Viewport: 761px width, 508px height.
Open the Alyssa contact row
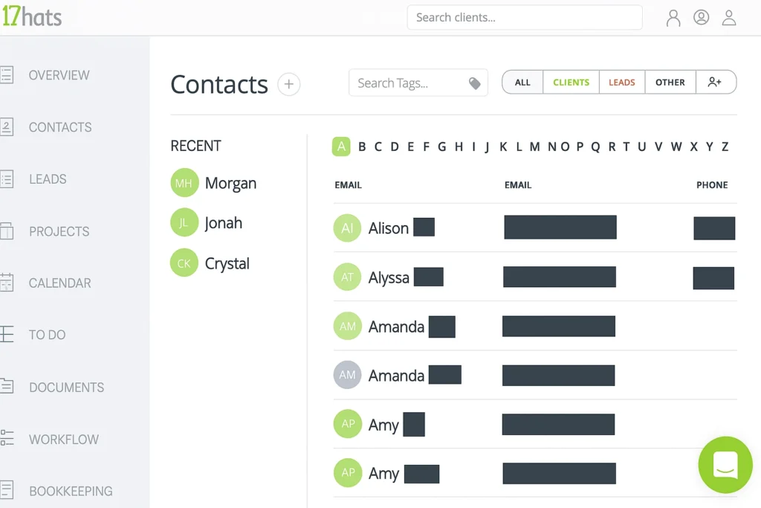pyautogui.click(x=389, y=277)
